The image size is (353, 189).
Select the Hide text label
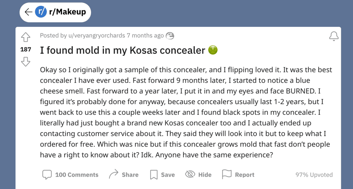pos(205,175)
